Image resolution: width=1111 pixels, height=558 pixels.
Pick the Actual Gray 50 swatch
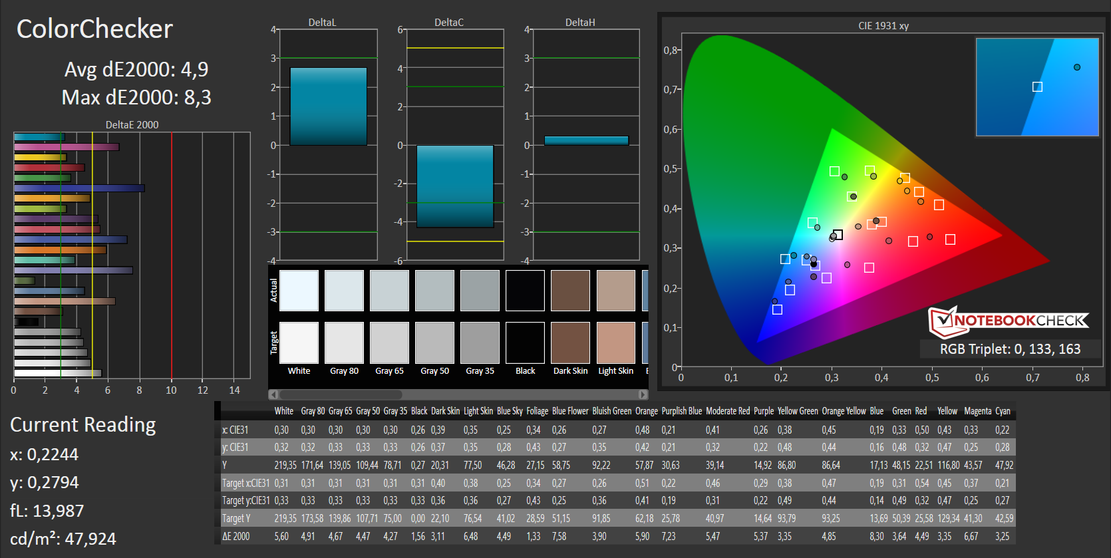point(434,291)
